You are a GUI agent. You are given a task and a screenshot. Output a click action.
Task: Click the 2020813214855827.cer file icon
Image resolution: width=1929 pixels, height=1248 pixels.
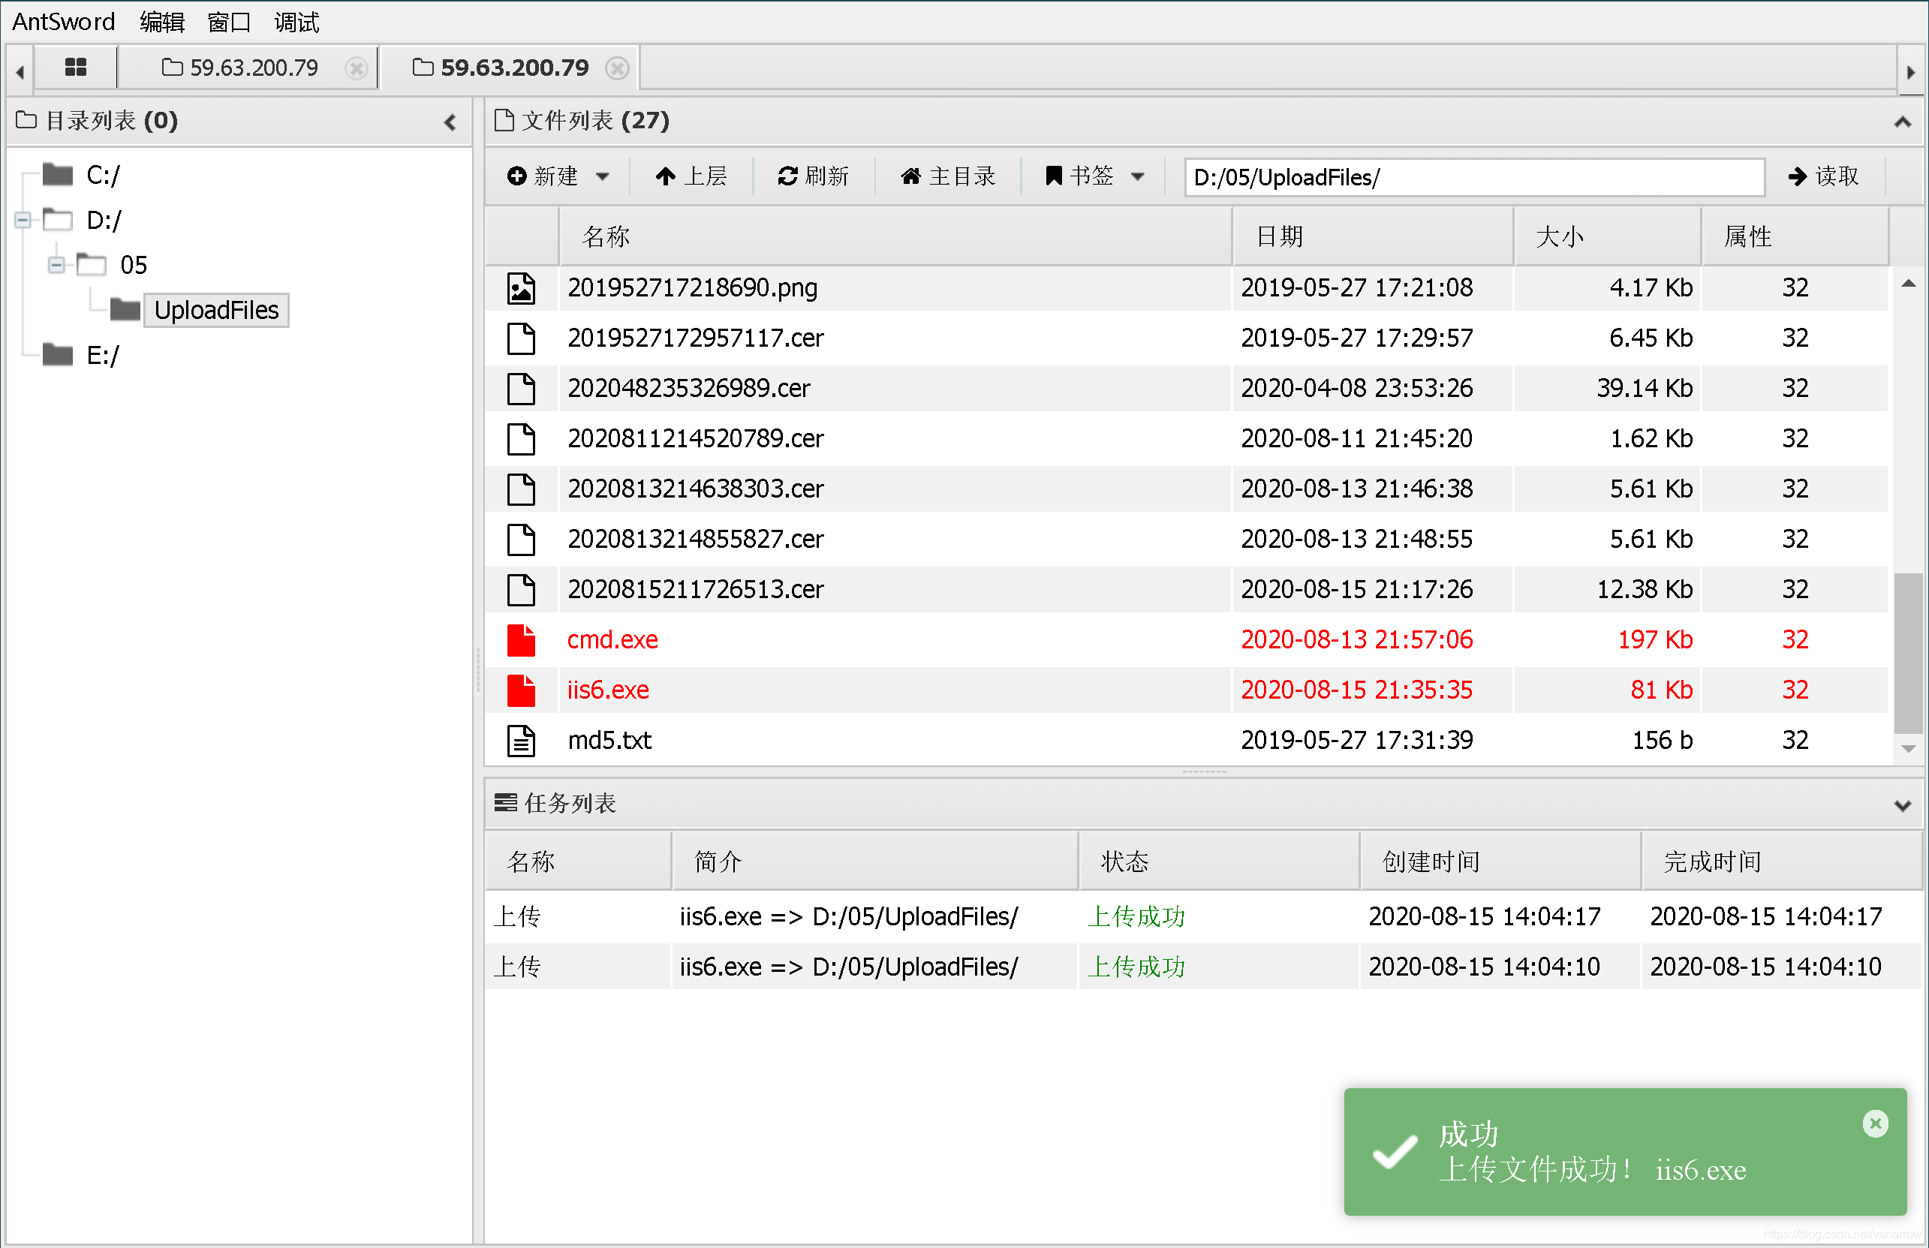pos(521,540)
